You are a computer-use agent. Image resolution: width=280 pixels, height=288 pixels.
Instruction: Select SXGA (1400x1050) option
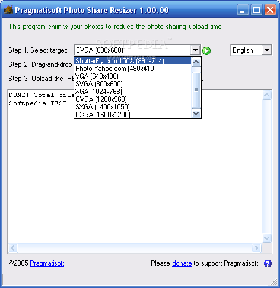pyautogui.click(x=132, y=107)
